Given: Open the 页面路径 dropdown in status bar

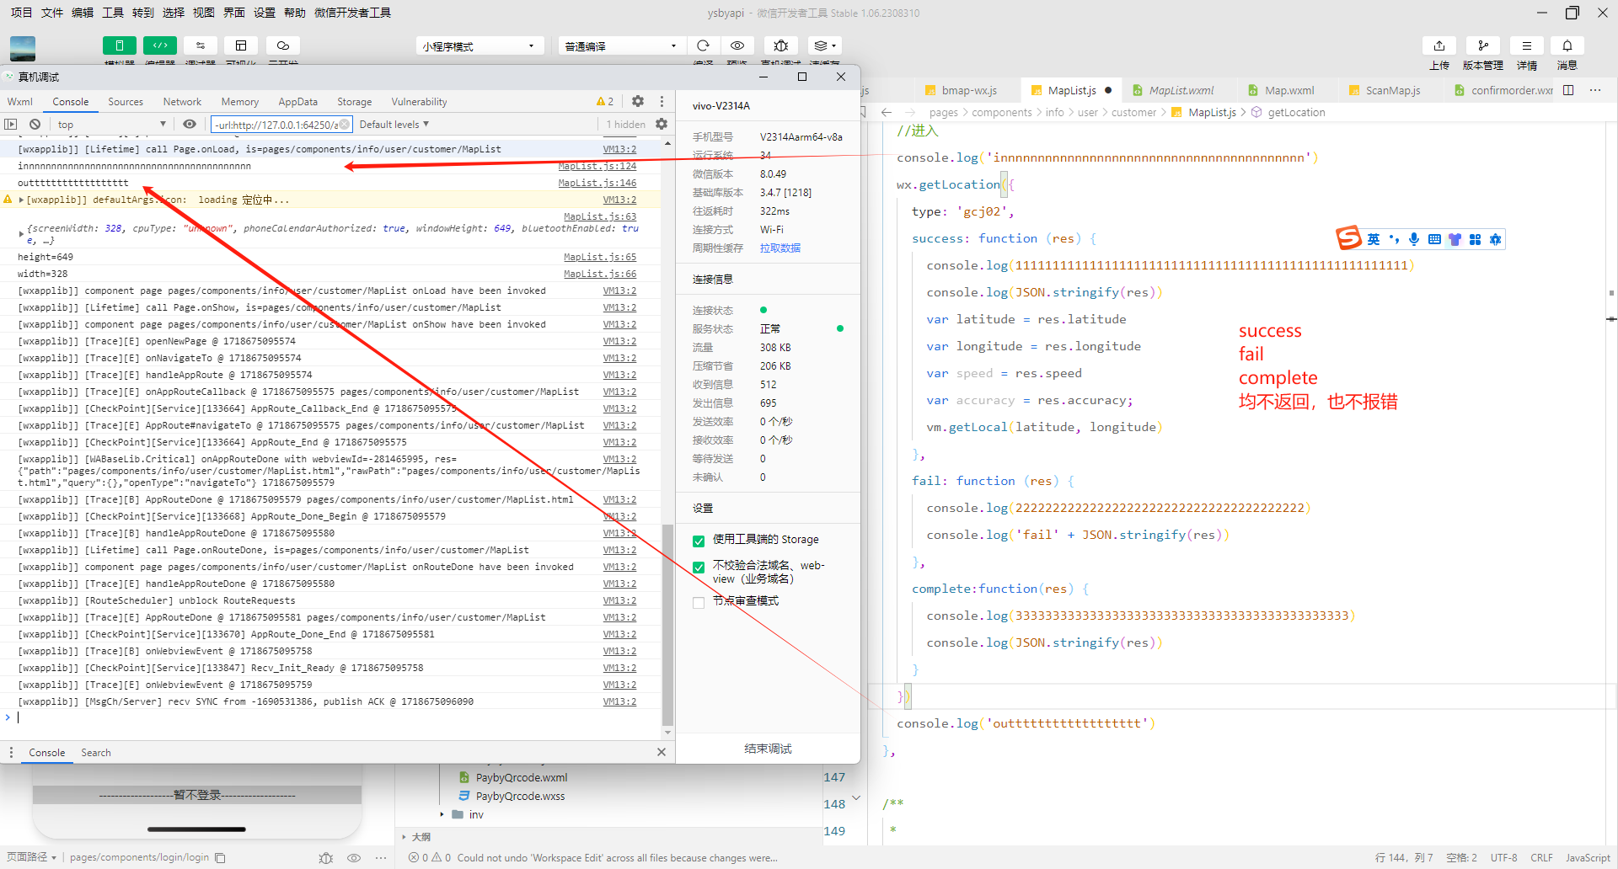Looking at the screenshot, I should [32, 857].
